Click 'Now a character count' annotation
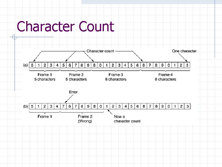 pyautogui.click(x=127, y=119)
